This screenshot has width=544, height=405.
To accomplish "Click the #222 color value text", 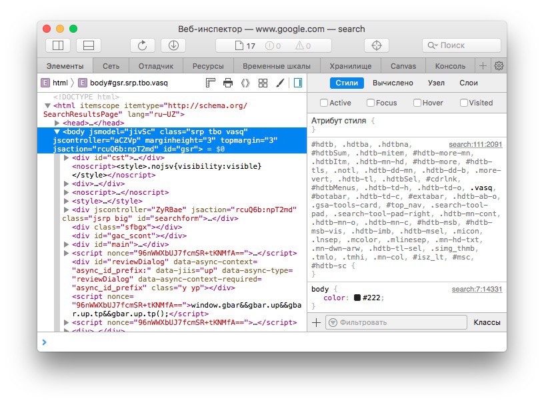I will [371, 298].
